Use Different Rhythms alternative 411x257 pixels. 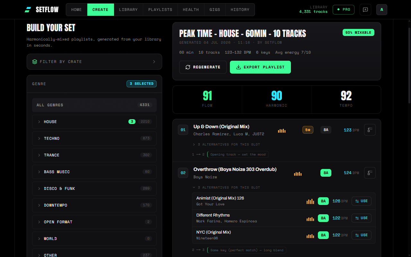[362, 218]
